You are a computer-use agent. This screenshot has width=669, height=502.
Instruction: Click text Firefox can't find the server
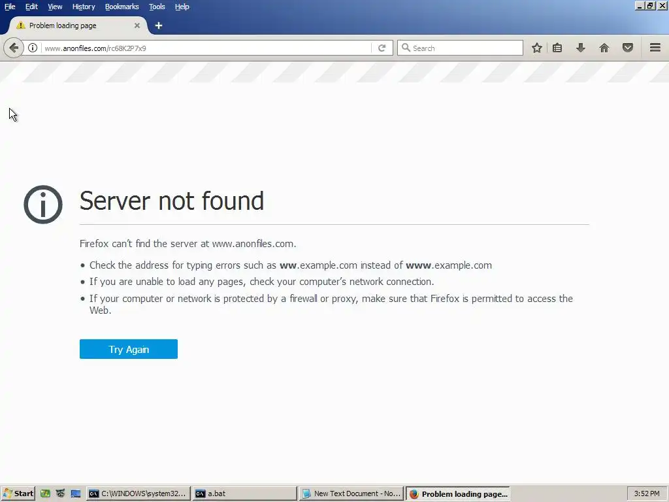188,244
